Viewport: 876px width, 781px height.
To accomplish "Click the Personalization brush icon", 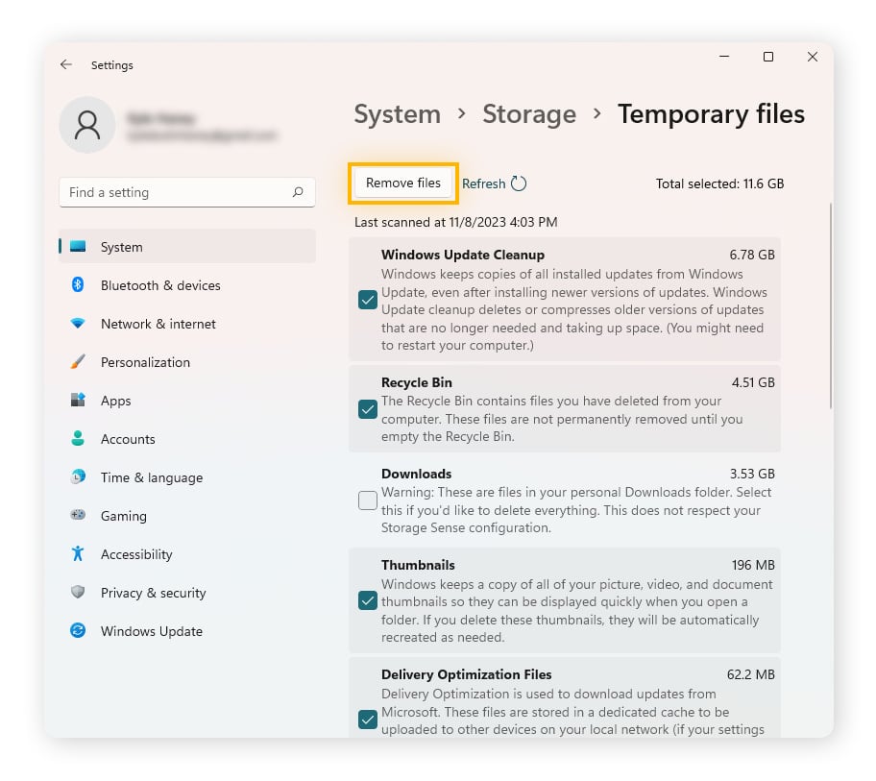I will click(78, 362).
